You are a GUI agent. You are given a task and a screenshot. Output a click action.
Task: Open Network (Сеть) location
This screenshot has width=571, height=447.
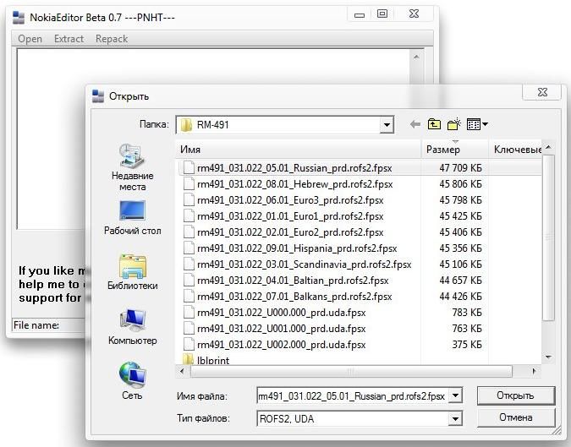coord(132,380)
